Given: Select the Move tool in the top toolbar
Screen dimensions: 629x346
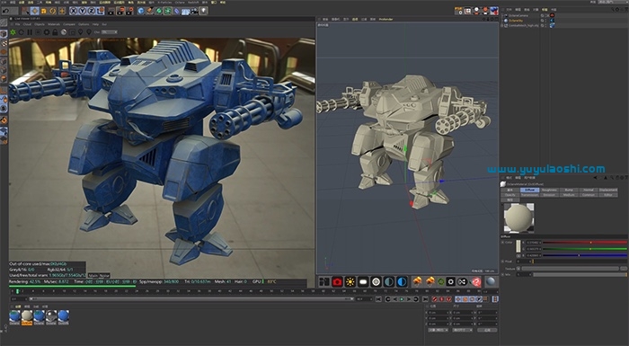Looking at the screenshot, I should [x=34, y=11].
